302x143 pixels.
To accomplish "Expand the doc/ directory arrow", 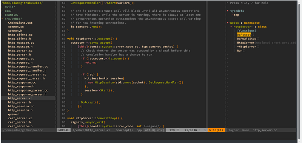I will click(x=2, y=11).
